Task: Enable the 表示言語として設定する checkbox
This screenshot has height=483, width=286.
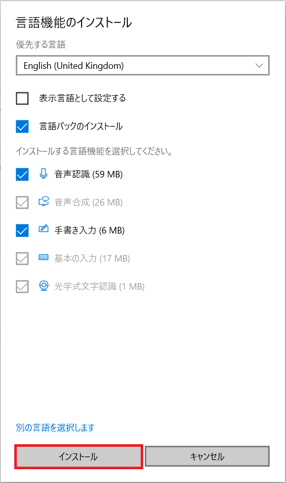Action: tap(22, 98)
